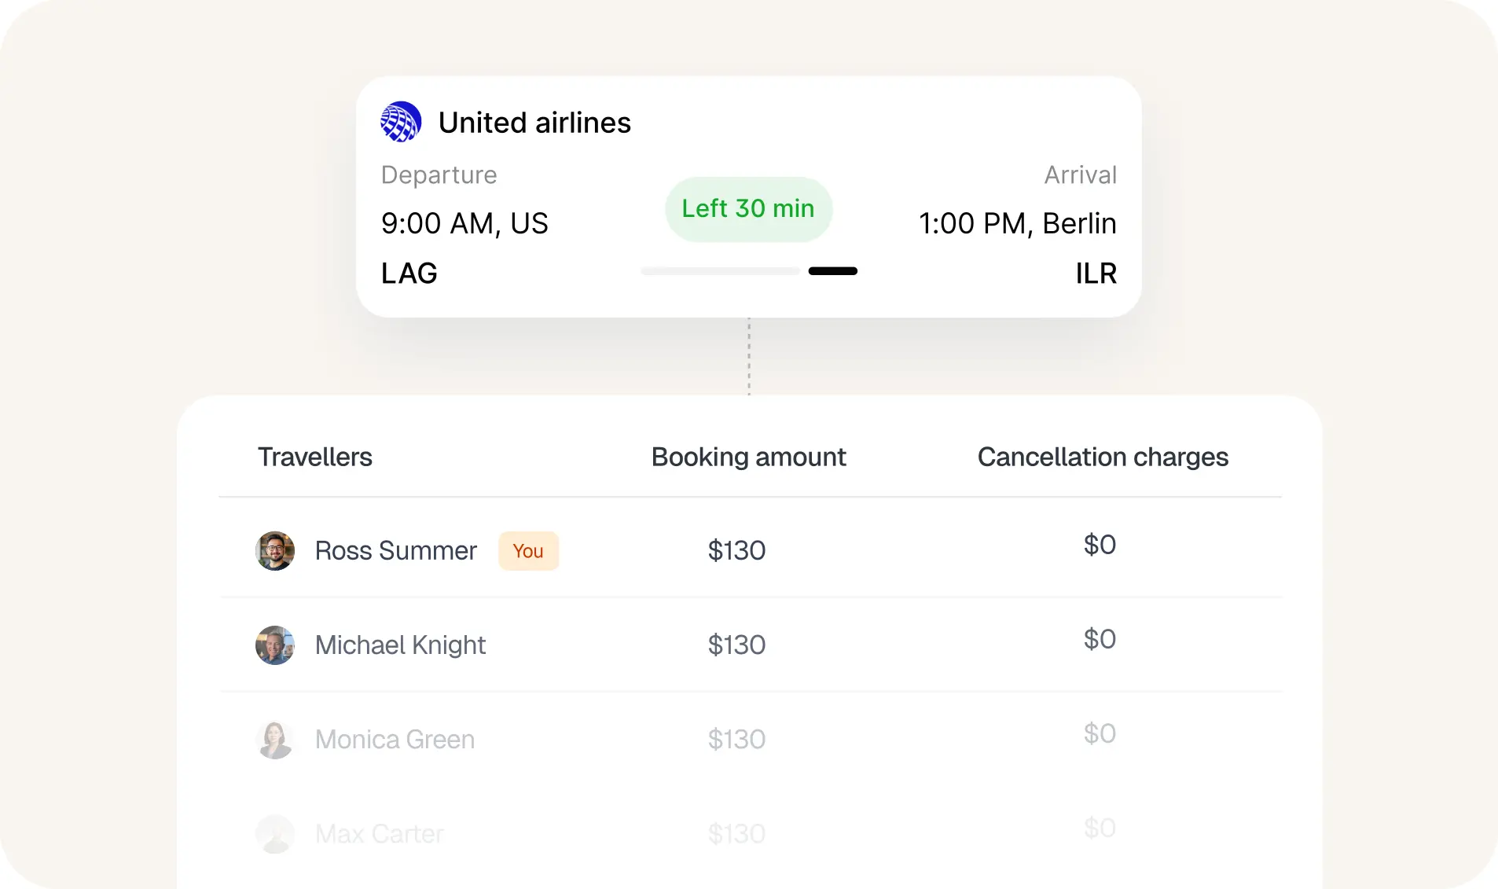Viewport: 1498px width, 889px height.
Task: Click the United Airlines logo
Action: coord(401,122)
